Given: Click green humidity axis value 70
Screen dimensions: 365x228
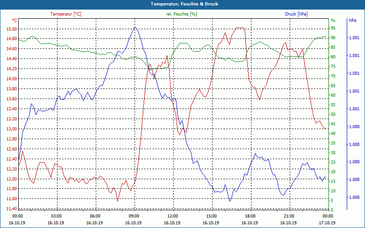Looking at the screenshot, I should coord(333,76).
